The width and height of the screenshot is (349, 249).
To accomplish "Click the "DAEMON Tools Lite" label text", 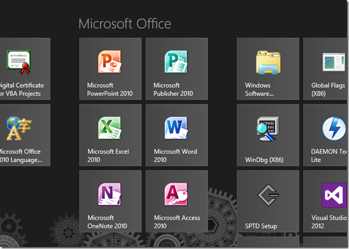I will pos(329,156).
